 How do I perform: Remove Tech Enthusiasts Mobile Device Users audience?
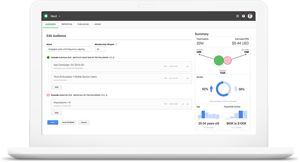(x=187, y=78)
